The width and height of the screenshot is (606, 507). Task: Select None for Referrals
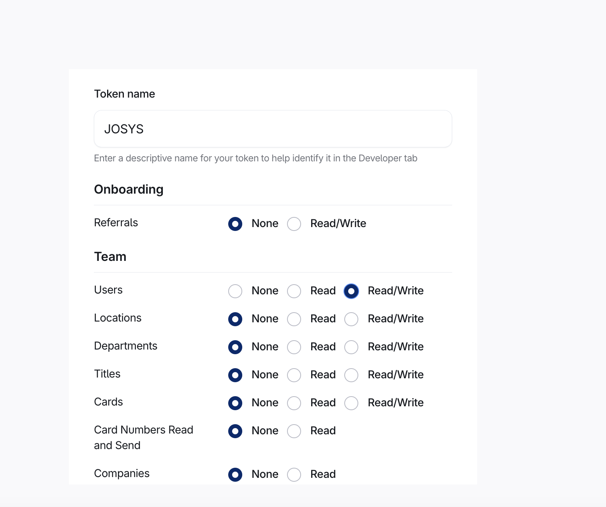click(x=235, y=224)
